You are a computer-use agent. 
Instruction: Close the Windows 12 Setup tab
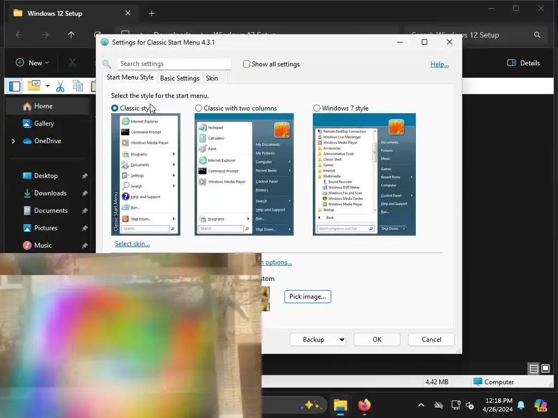(128, 13)
